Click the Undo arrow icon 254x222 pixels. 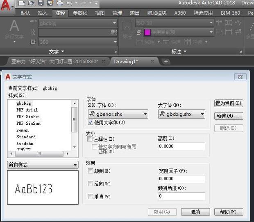pyautogui.click(x=69, y=3)
